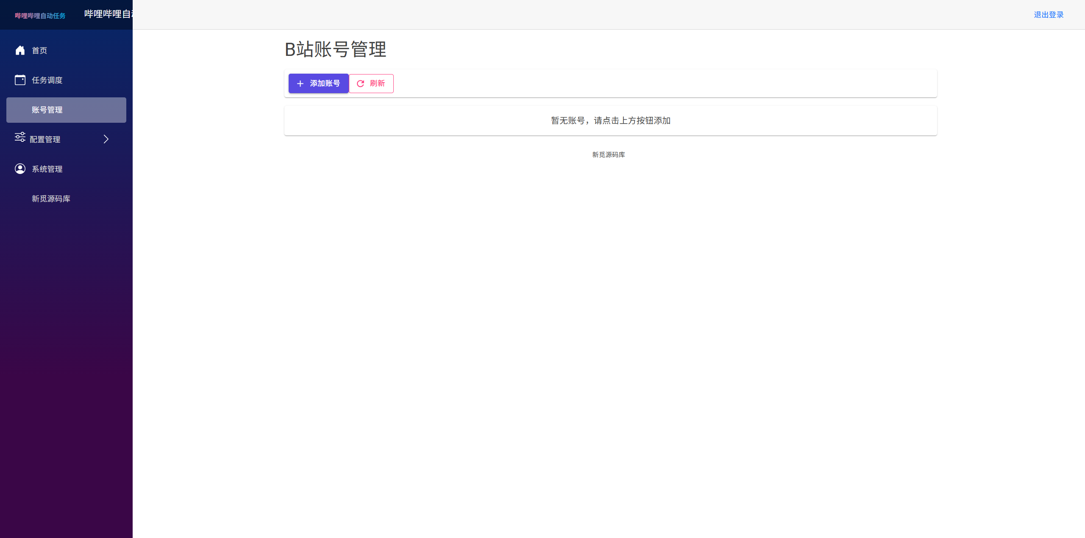Open the 系统管理 menu entry
The height and width of the screenshot is (538, 1085).
[x=47, y=168]
